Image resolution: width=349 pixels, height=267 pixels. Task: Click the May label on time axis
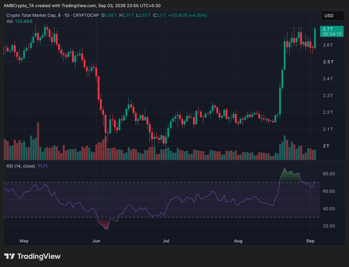24,241
